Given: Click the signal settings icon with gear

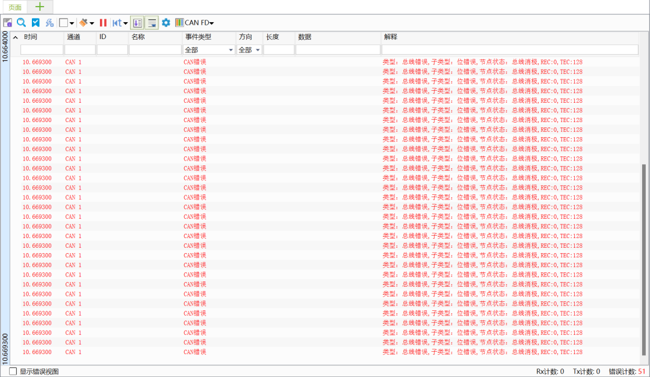Looking at the screenshot, I should tap(49, 23).
